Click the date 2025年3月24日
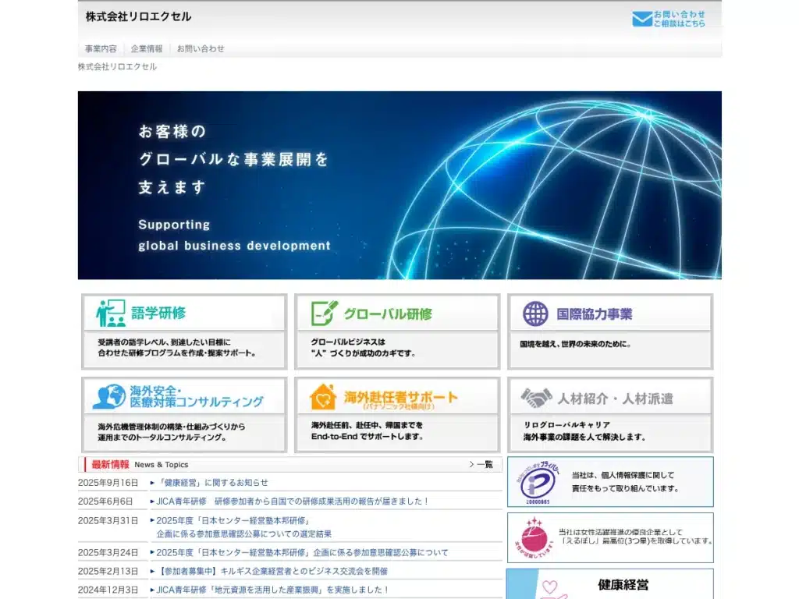This screenshot has width=799, height=599. click(x=108, y=553)
